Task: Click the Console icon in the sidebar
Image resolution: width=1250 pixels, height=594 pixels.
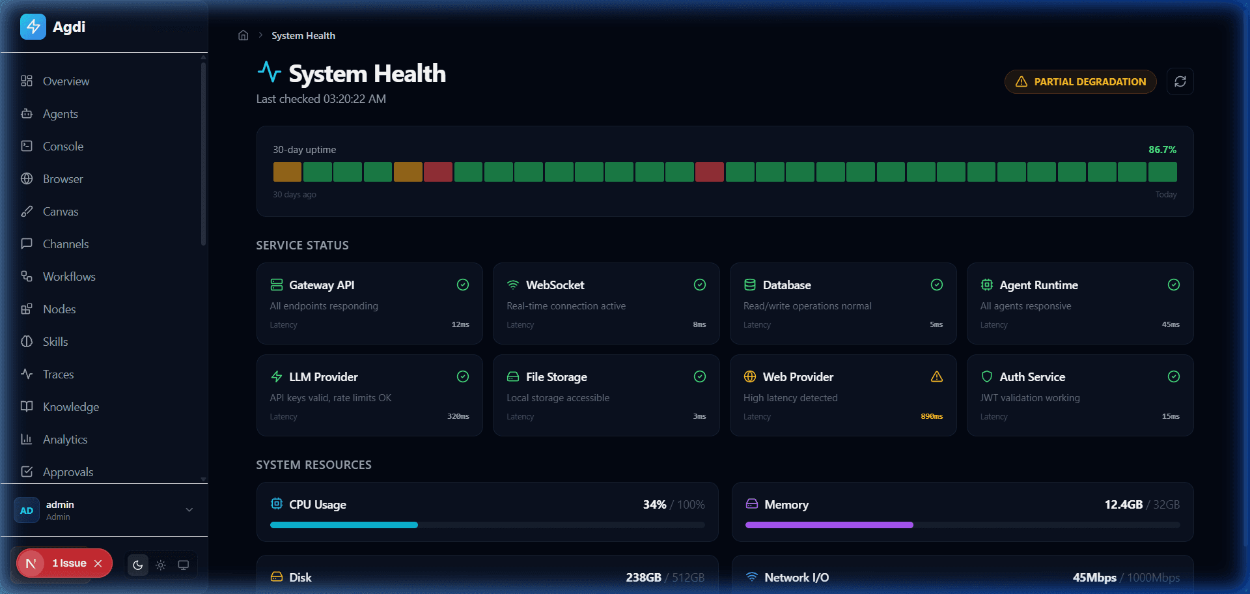Action: point(27,146)
